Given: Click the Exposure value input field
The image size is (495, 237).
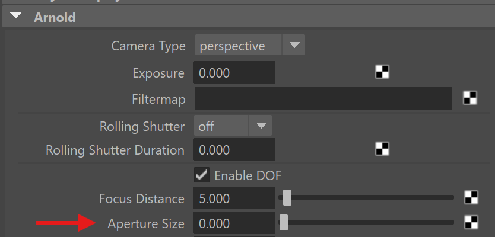Looking at the screenshot, I should (235, 73).
